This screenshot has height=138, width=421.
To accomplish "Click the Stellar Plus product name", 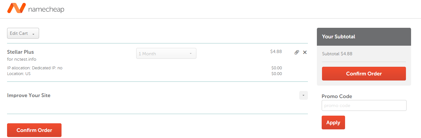I will tap(21, 52).
